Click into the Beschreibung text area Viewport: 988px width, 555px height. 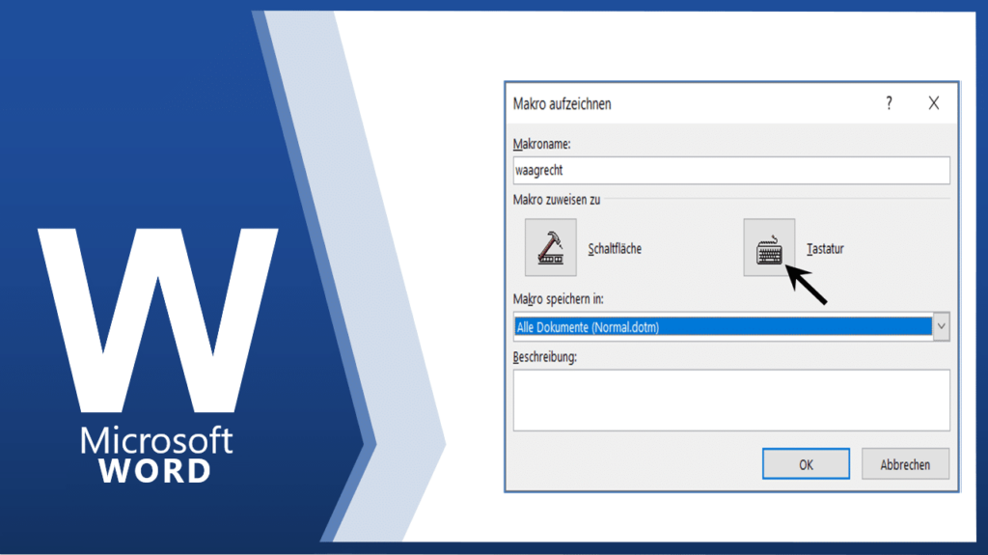pos(731,400)
